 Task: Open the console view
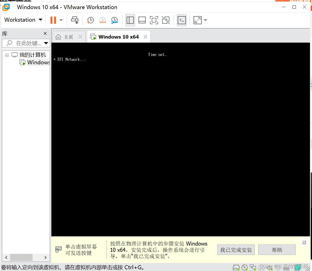click(x=182, y=20)
